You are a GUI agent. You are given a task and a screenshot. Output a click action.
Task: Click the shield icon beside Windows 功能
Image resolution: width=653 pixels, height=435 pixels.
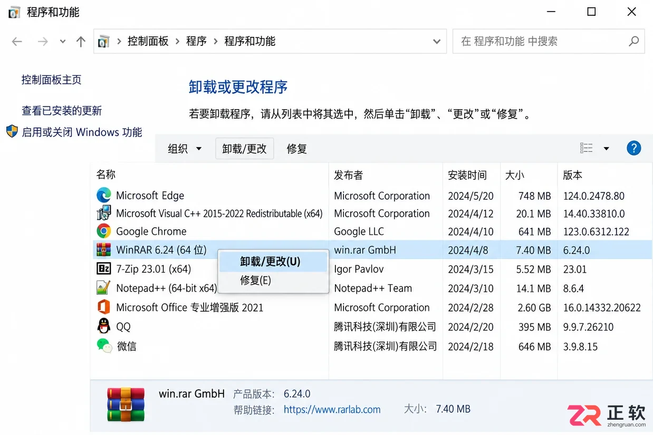[x=12, y=131]
